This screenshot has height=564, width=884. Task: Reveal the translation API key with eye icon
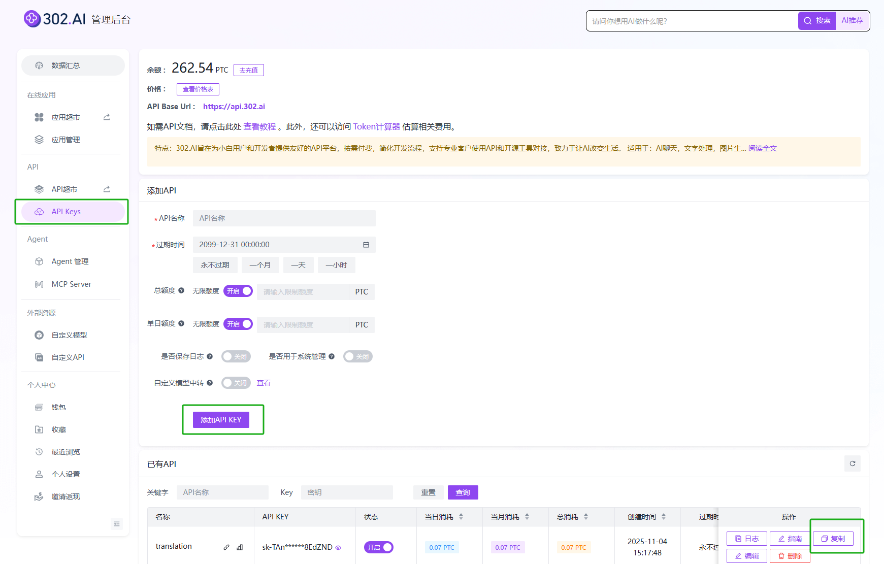pos(338,548)
